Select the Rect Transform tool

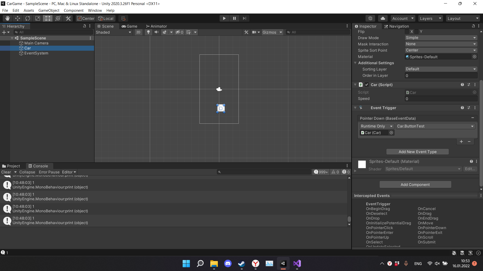(48, 18)
